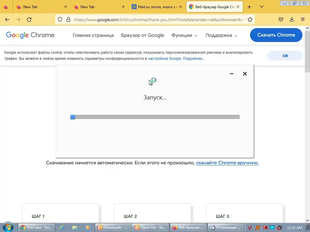Click the round dark tray icon
This screenshot has width=310, height=232.
(279, 228)
